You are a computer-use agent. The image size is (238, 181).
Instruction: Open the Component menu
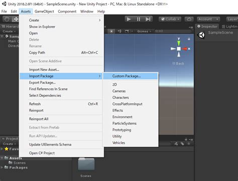click(x=67, y=12)
